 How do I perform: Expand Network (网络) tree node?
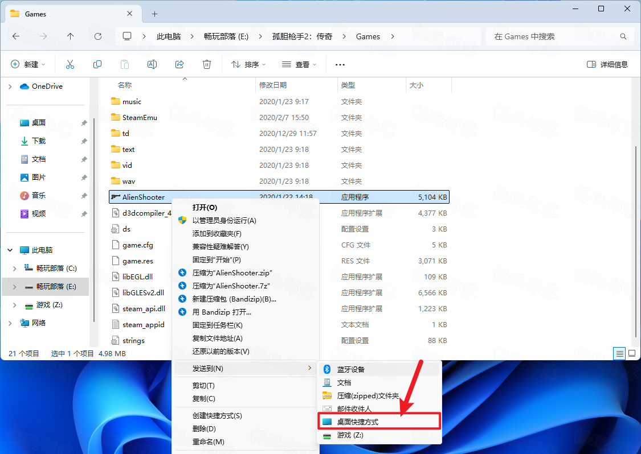tap(10, 323)
